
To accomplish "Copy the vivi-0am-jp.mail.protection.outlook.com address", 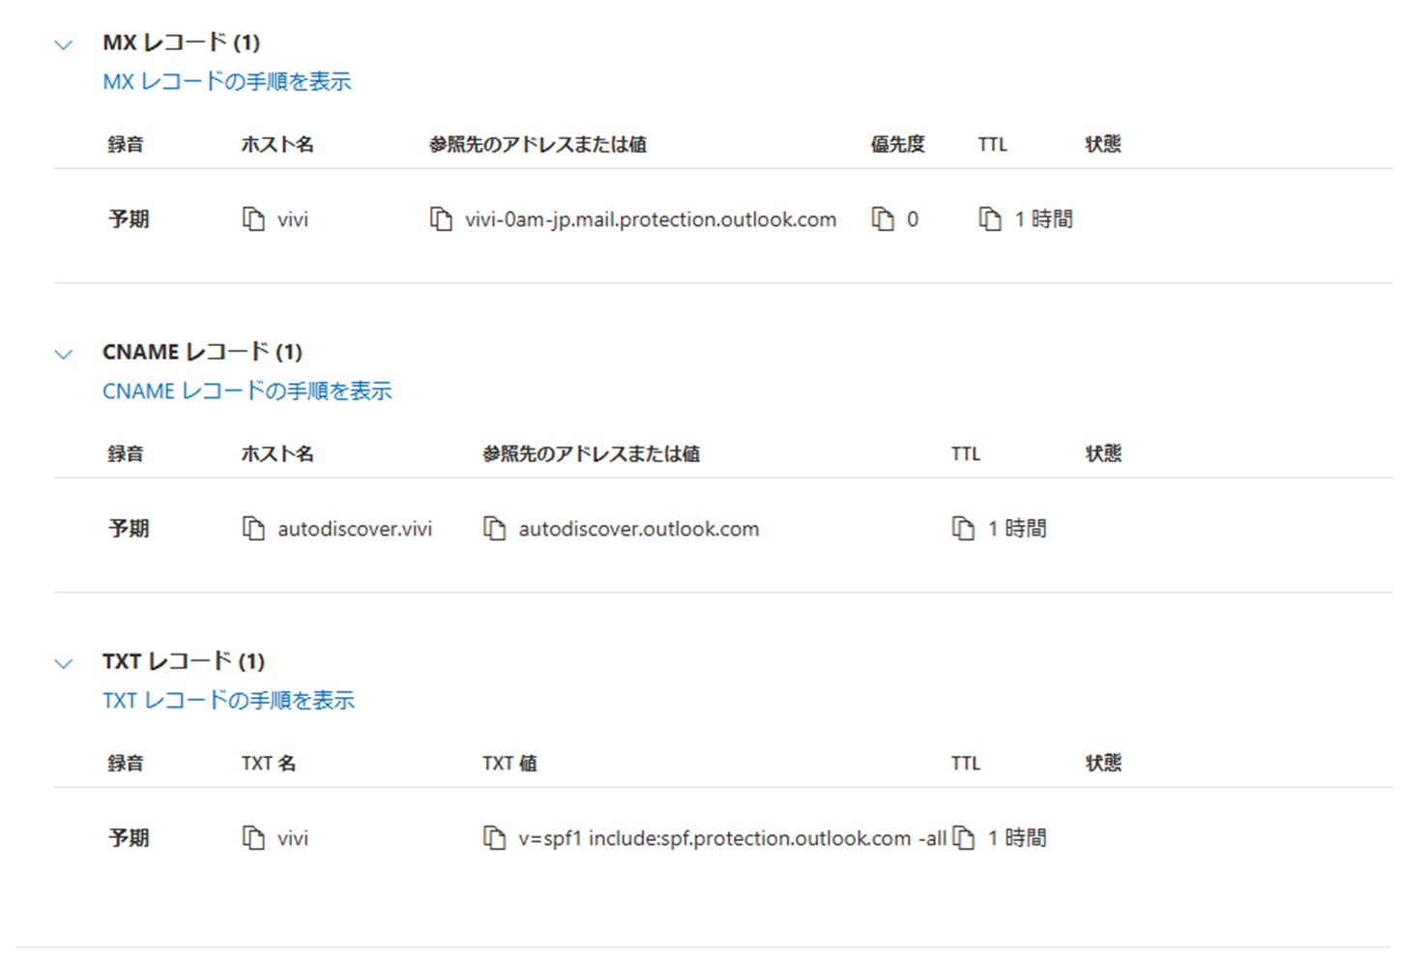I will point(441,219).
